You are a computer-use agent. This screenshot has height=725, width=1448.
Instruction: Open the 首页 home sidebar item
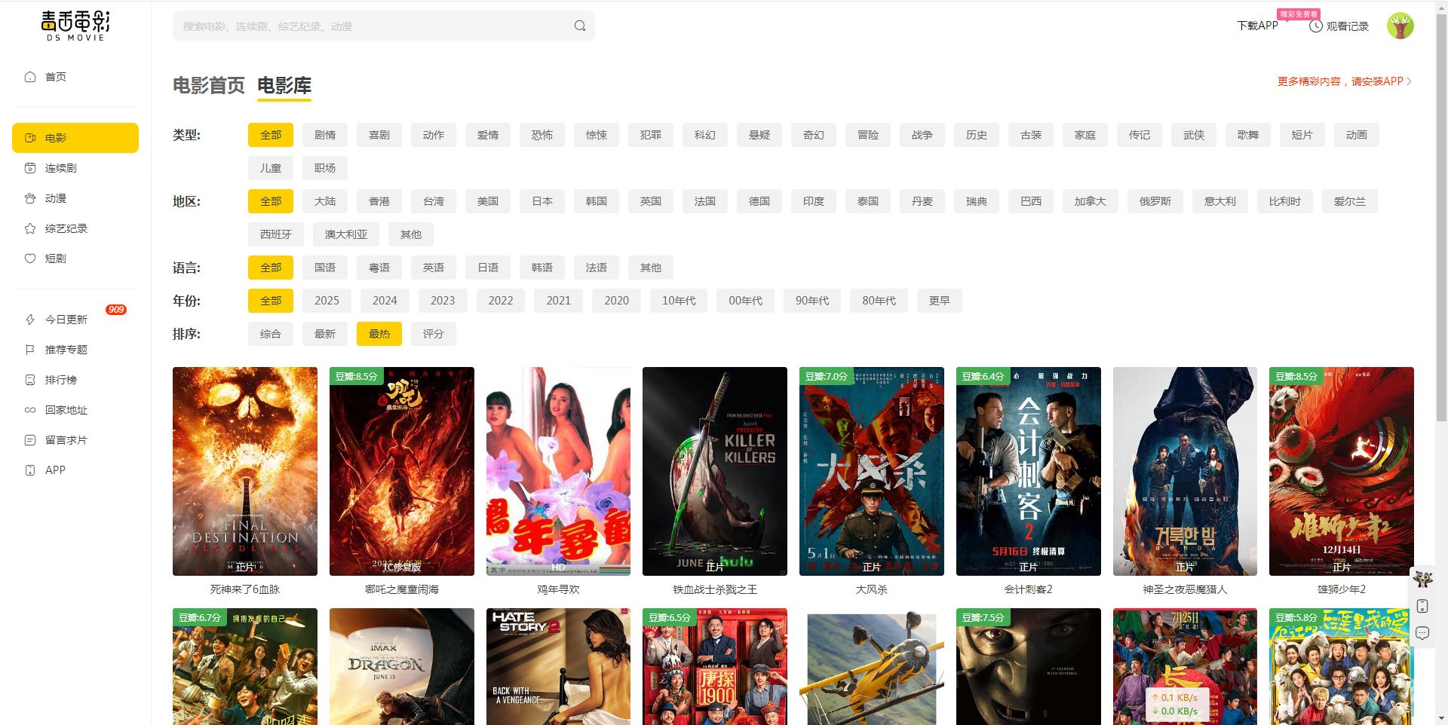[55, 77]
